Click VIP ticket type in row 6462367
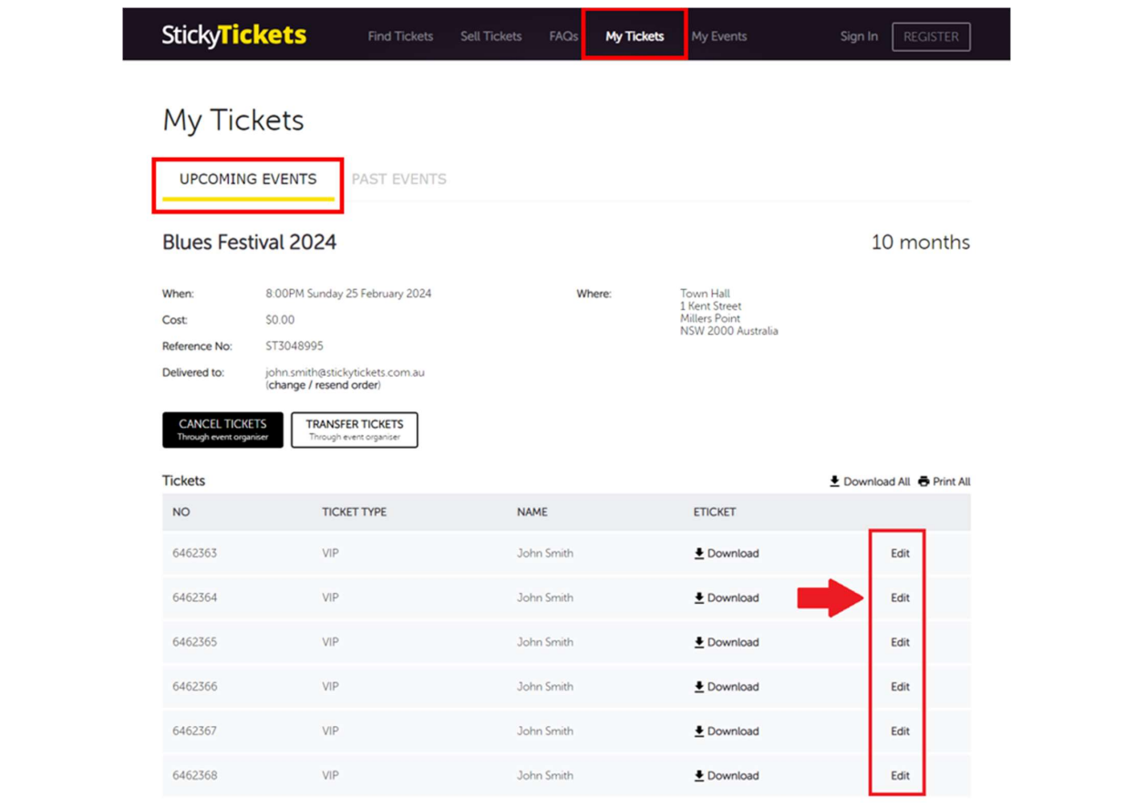Screen dimensions: 1125x809 tap(330, 731)
